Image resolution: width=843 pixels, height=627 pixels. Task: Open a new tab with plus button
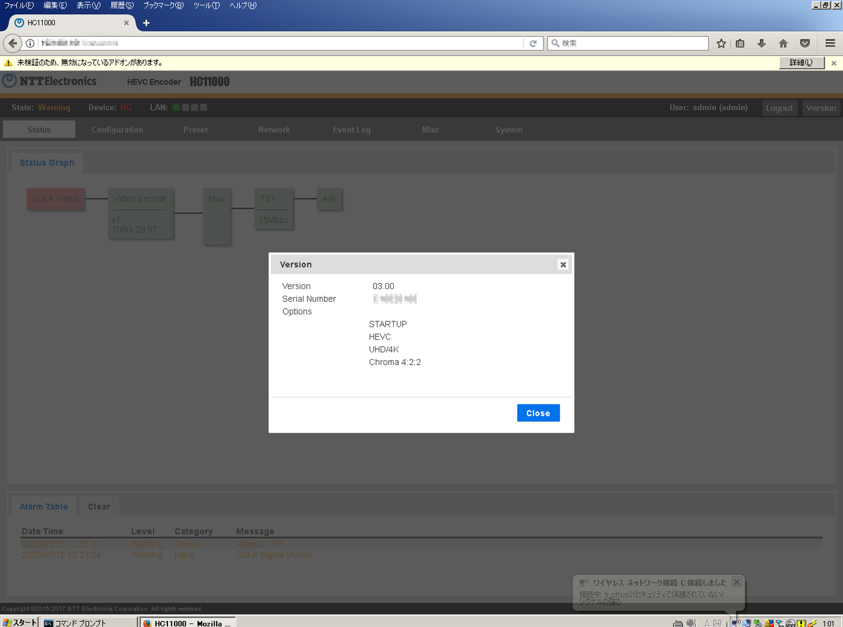click(146, 22)
